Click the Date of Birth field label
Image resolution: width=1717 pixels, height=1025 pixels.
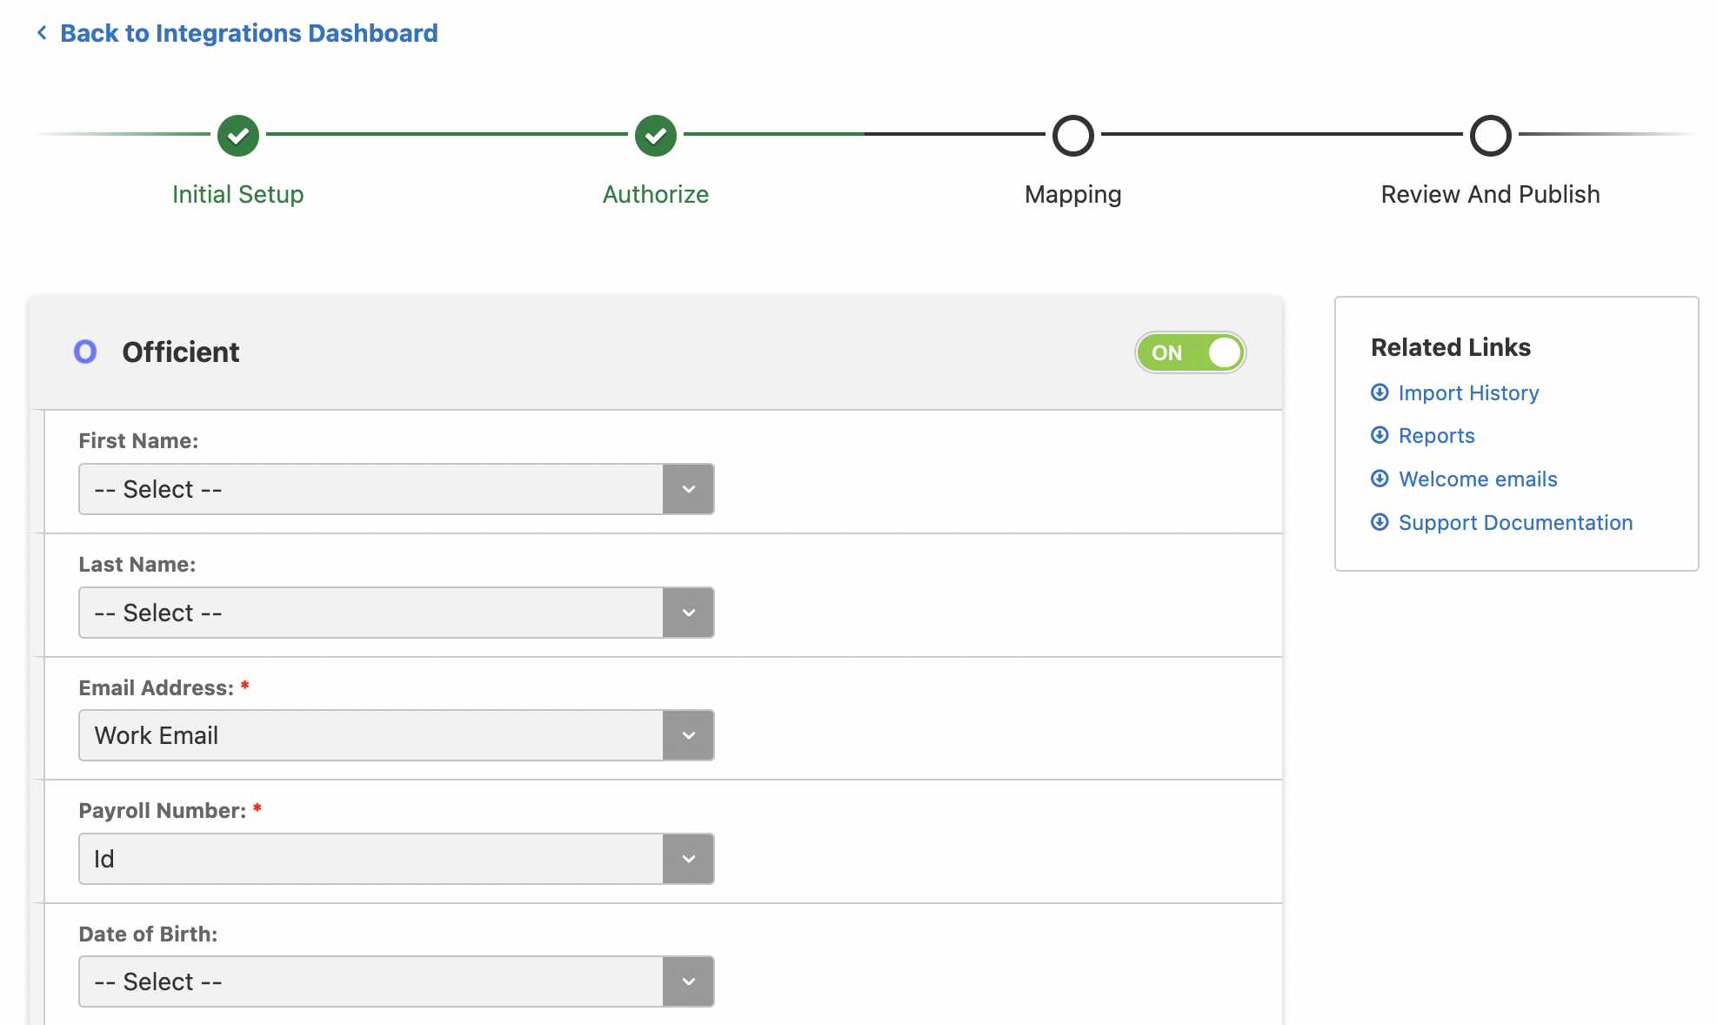coord(148,934)
